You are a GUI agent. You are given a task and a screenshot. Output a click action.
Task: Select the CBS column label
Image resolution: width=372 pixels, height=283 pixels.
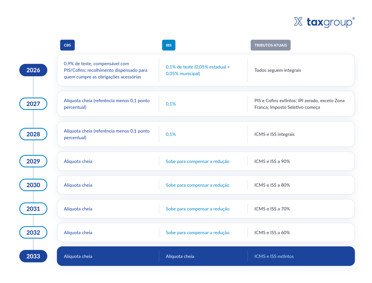click(x=67, y=45)
